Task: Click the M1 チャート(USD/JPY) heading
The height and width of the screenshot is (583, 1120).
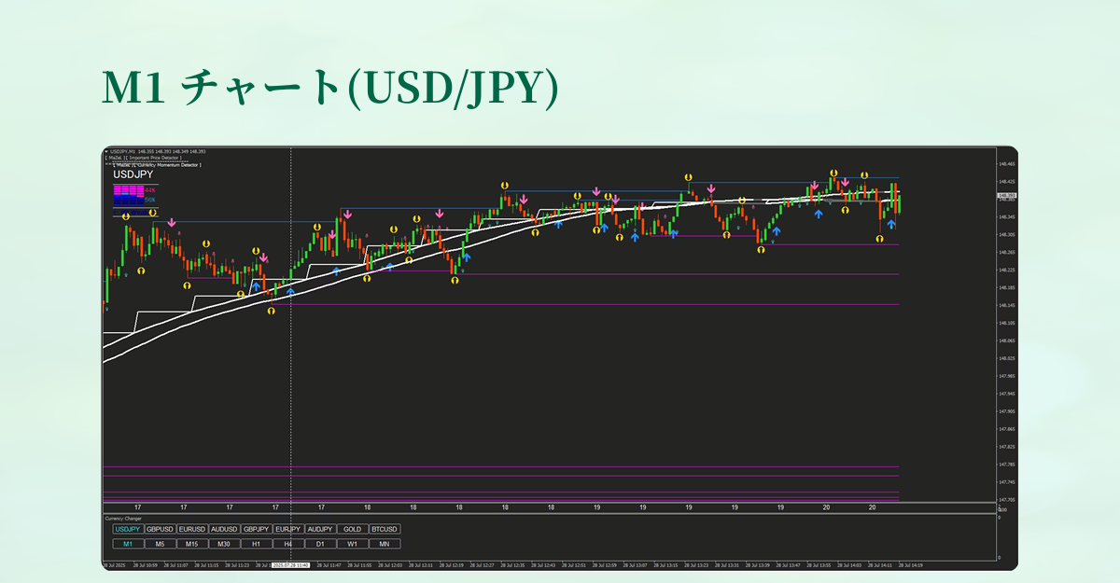Action: [x=331, y=88]
